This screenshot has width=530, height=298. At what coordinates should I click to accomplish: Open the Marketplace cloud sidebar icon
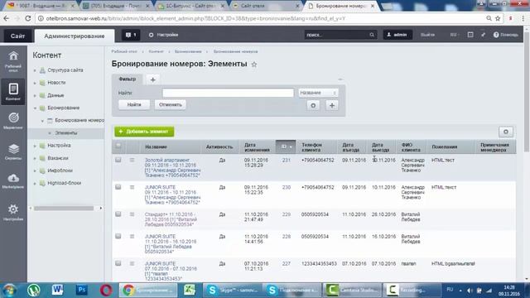13,180
